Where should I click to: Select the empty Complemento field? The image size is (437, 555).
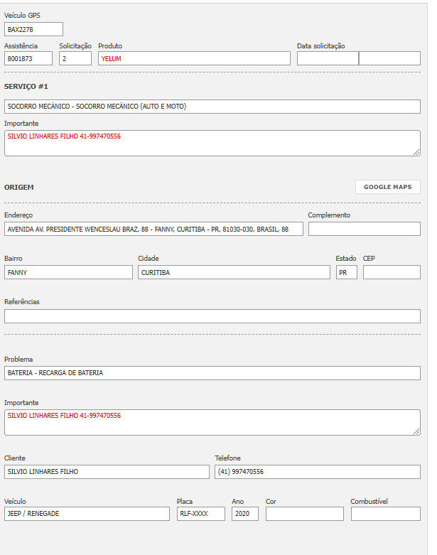(364, 229)
